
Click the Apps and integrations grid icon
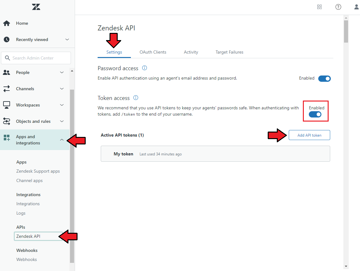(7, 138)
